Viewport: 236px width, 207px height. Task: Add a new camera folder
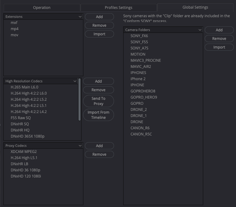(219, 30)
